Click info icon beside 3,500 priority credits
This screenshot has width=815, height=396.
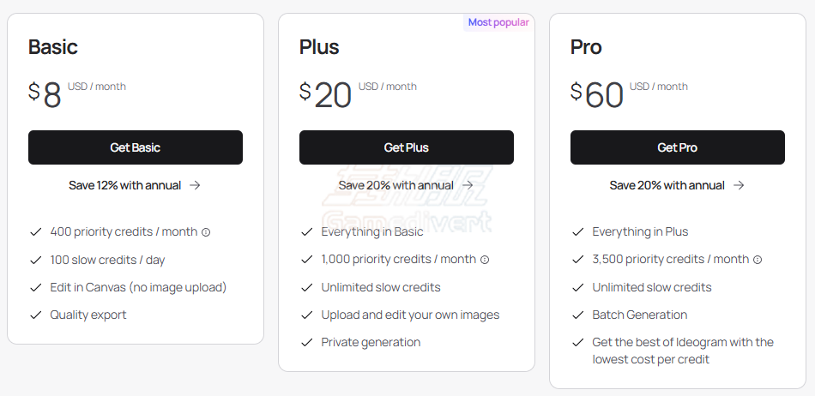pyautogui.click(x=758, y=260)
